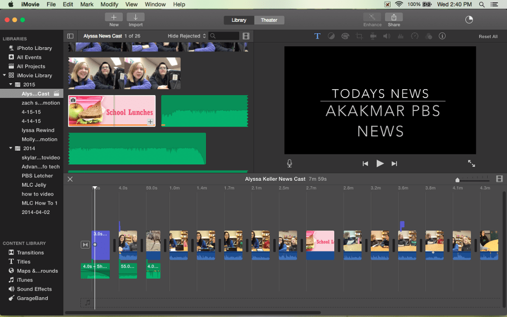Open the clip filter and audio effects tool

pos(428,36)
